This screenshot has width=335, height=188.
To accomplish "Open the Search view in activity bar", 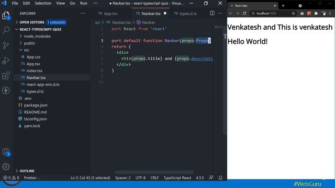I will pyautogui.click(x=6, y=30).
